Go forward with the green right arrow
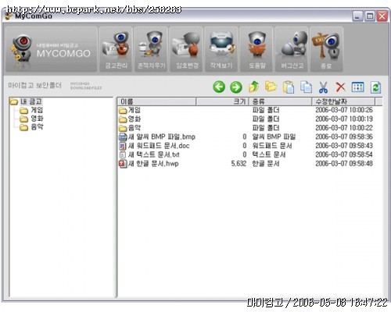The width and height of the screenshot is (391, 312). coord(236,87)
